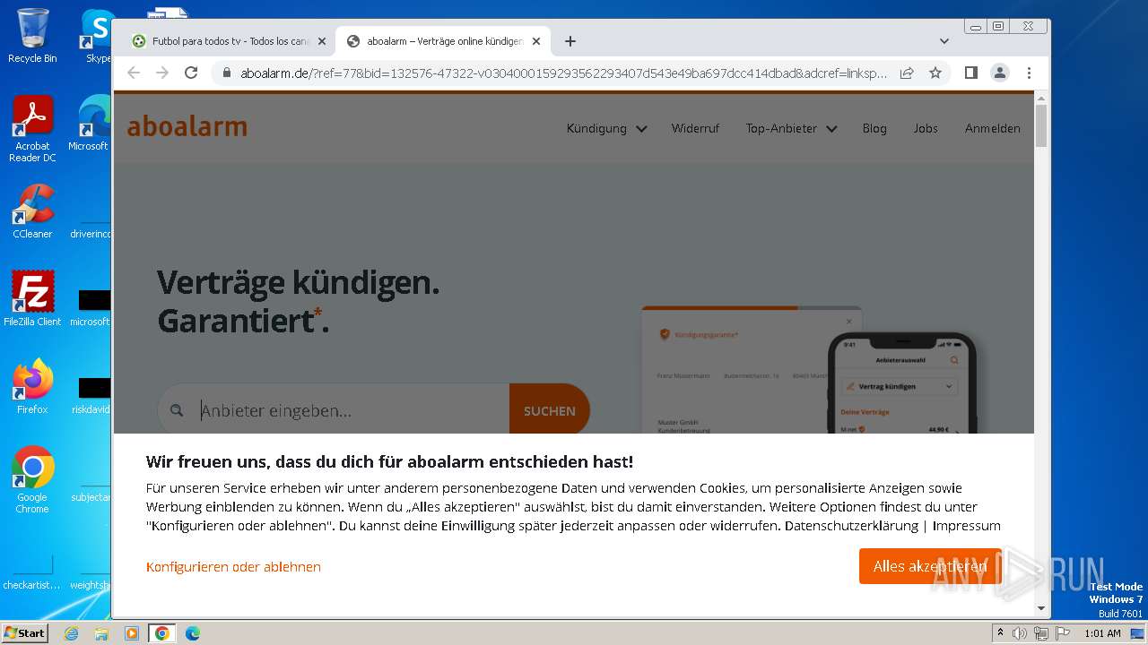Open the Google Chrome desktop icon

pyautogui.click(x=32, y=479)
